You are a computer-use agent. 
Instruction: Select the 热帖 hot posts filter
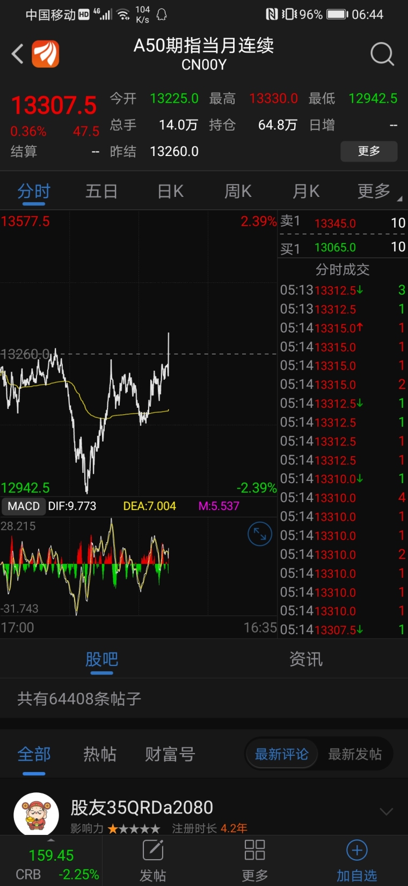point(100,754)
